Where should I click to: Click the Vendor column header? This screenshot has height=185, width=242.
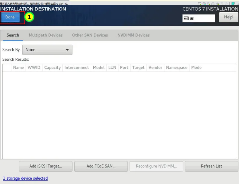[155, 68]
